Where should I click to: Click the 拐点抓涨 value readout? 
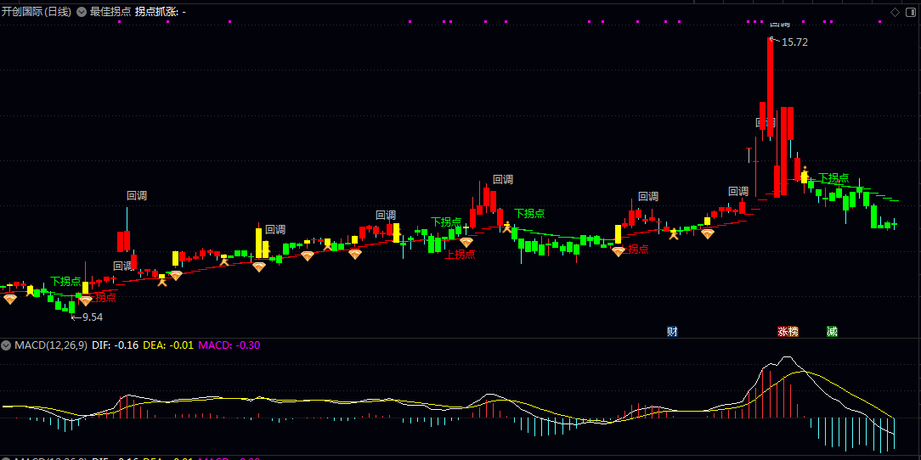(x=161, y=12)
